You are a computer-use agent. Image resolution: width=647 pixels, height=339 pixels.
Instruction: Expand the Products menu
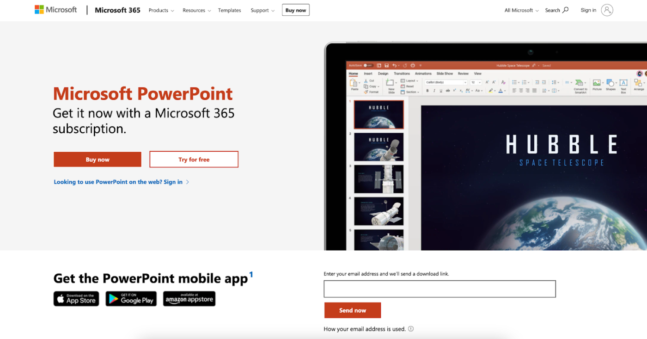click(161, 10)
